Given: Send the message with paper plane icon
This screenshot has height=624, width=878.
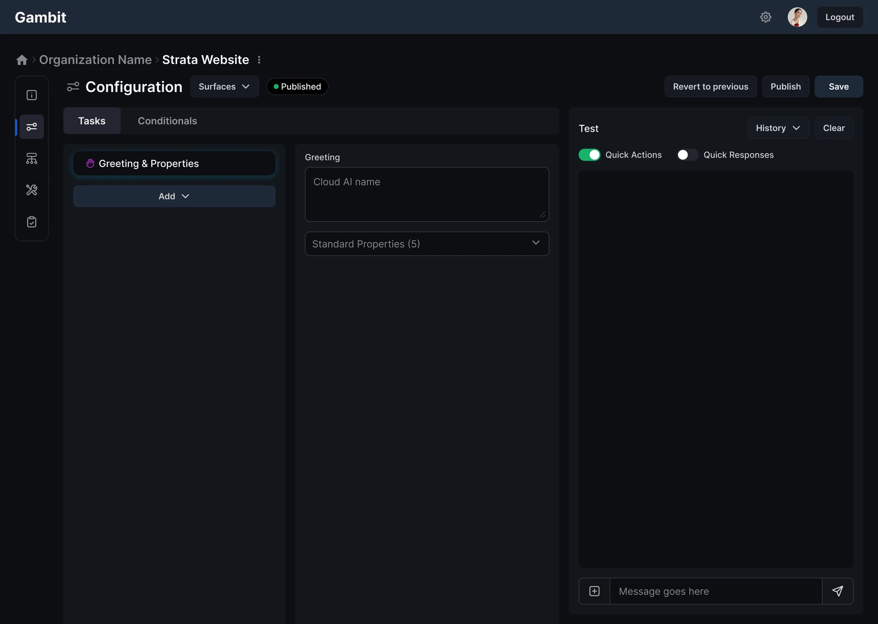Looking at the screenshot, I should [x=838, y=591].
